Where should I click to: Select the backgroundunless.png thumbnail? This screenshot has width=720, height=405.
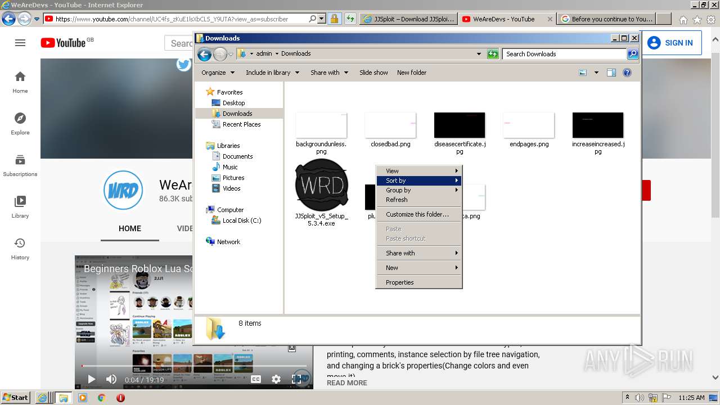point(321,125)
